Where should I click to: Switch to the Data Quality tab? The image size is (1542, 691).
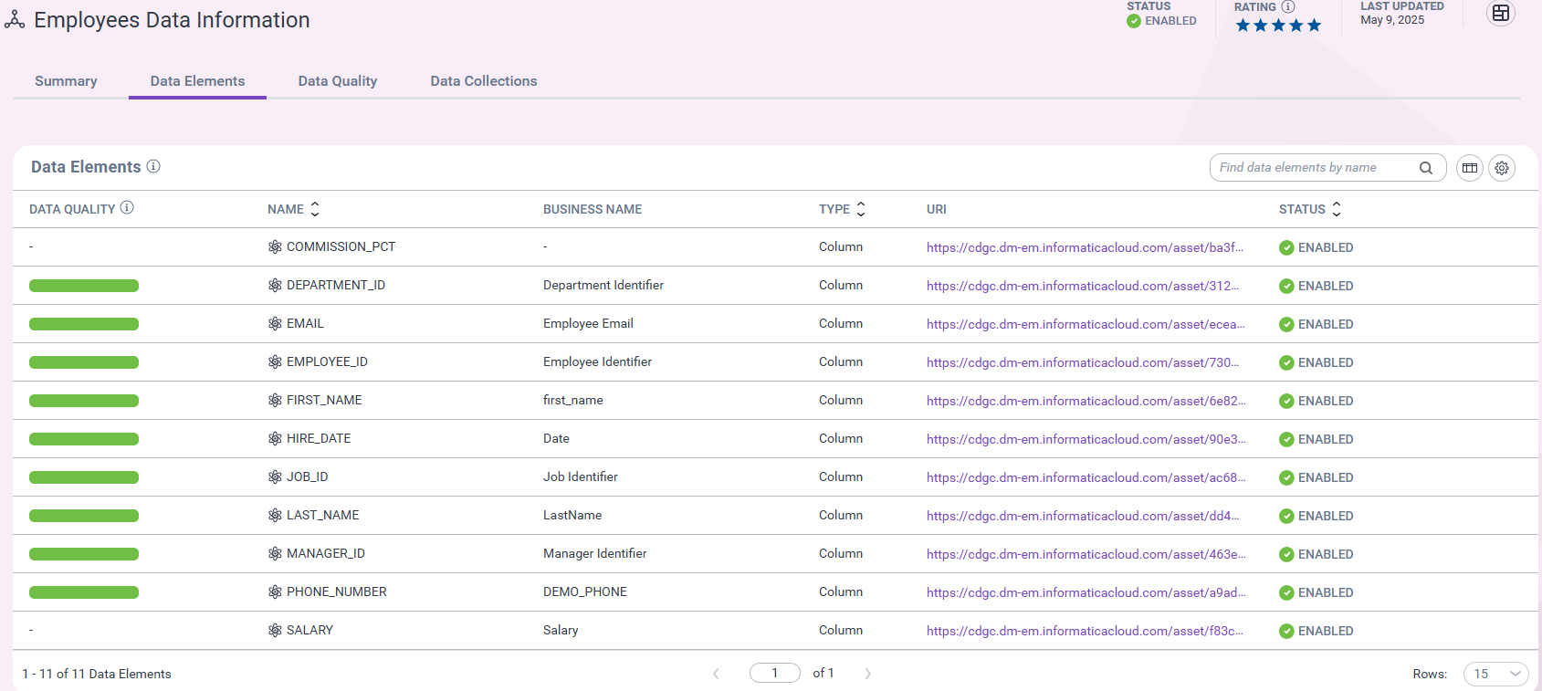(338, 81)
